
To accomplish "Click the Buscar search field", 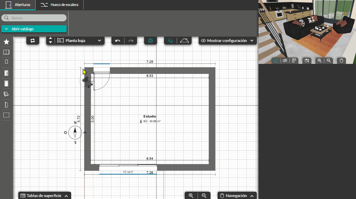I will pyautogui.click(x=34, y=18).
